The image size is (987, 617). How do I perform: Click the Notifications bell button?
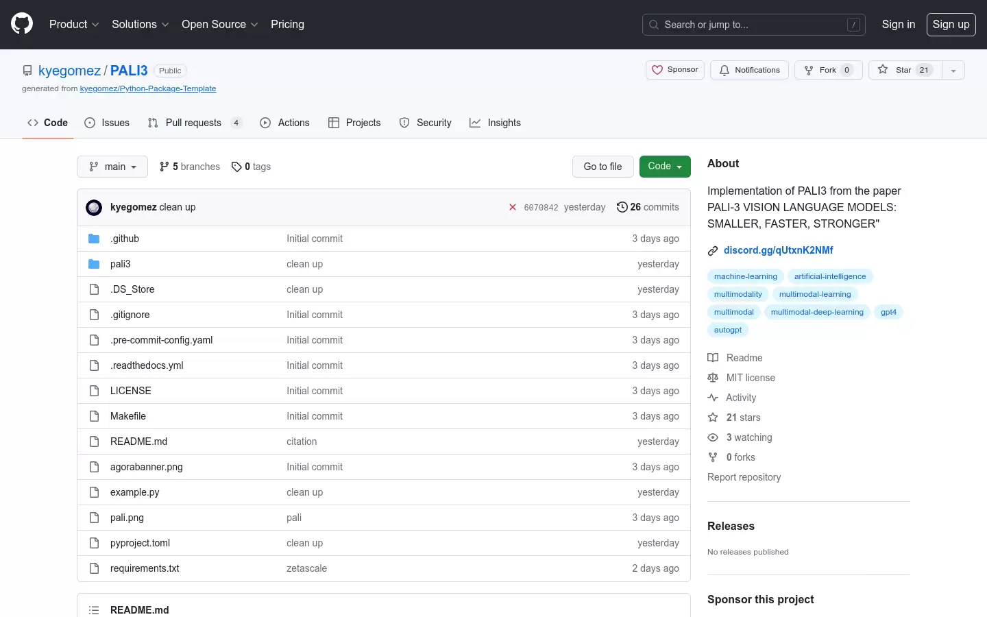pos(749,70)
